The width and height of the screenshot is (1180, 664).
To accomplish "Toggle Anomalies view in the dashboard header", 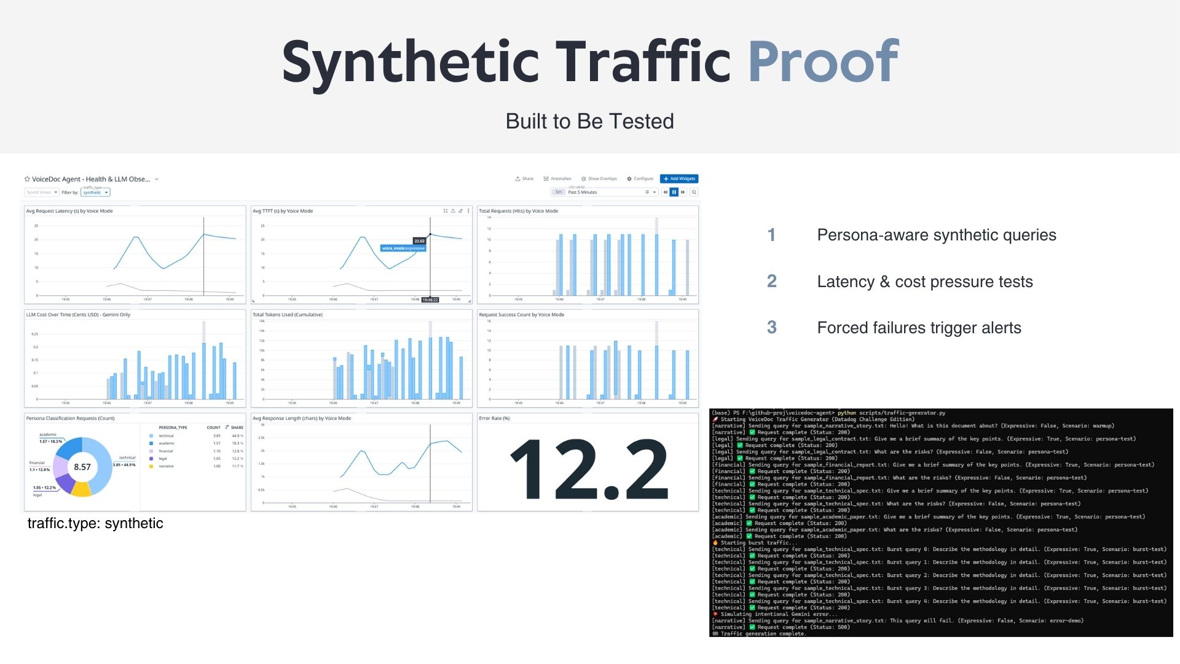I will coord(557,179).
